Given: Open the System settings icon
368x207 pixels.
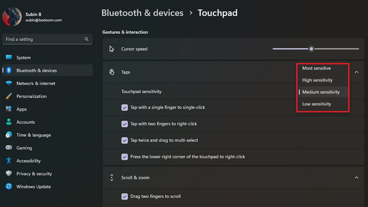Looking at the screenshot, I should (x=9, y=57).
